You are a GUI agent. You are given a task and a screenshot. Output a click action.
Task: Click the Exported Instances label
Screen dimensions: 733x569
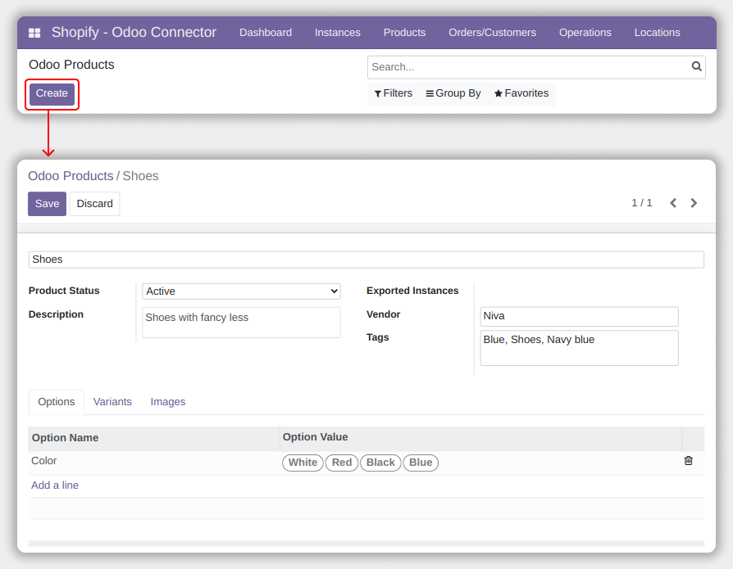(412, 291)
